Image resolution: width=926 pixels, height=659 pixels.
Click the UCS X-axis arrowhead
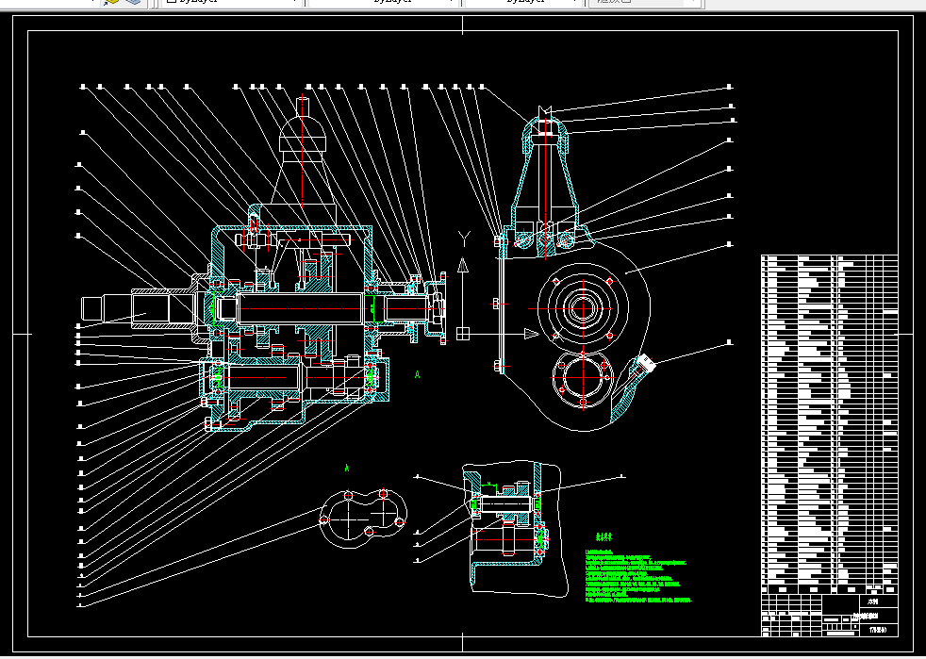click(x=532, y=335)
